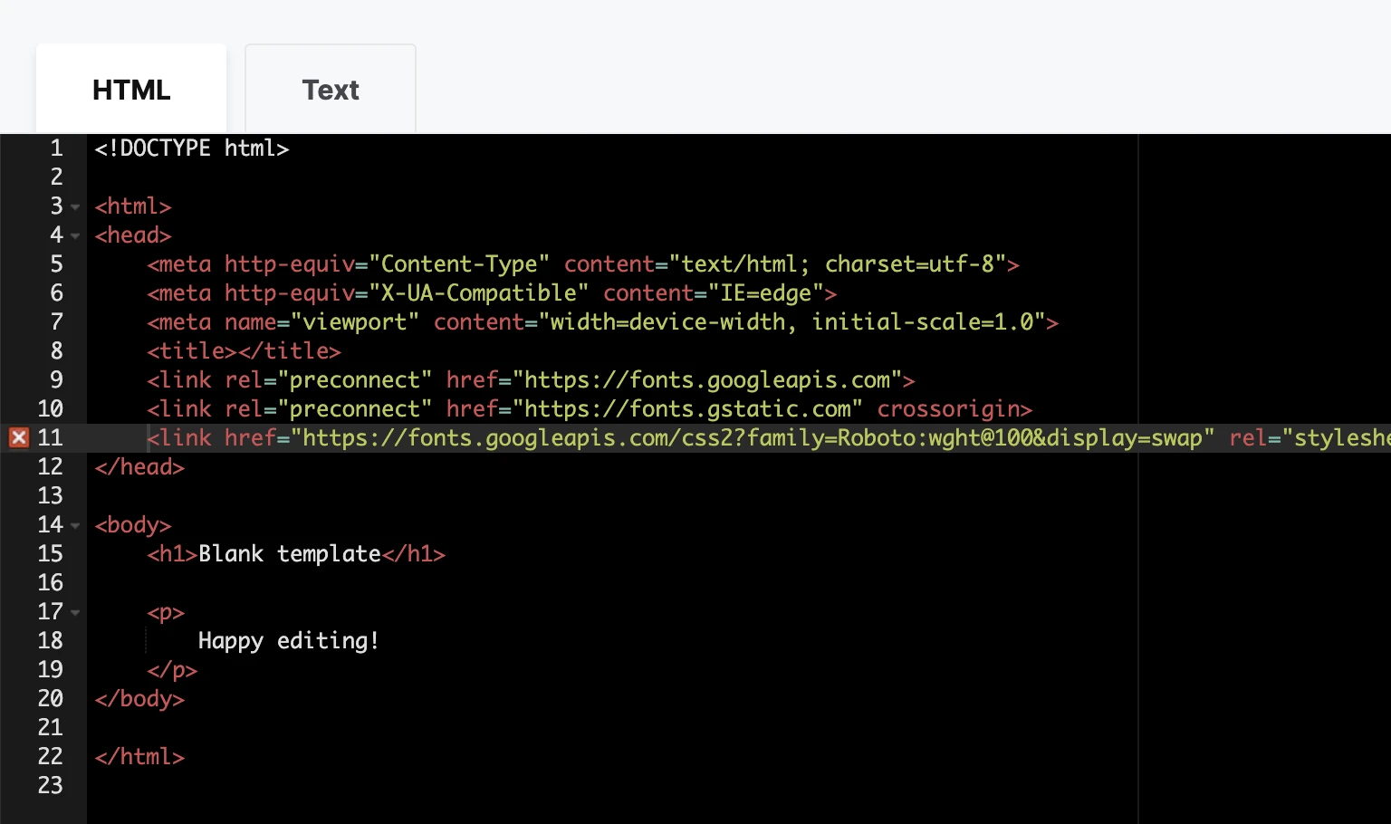Screen dimensions: 1391x824
Task: Place cursor in "Blank template" heading text
Action: click(290, 554)
